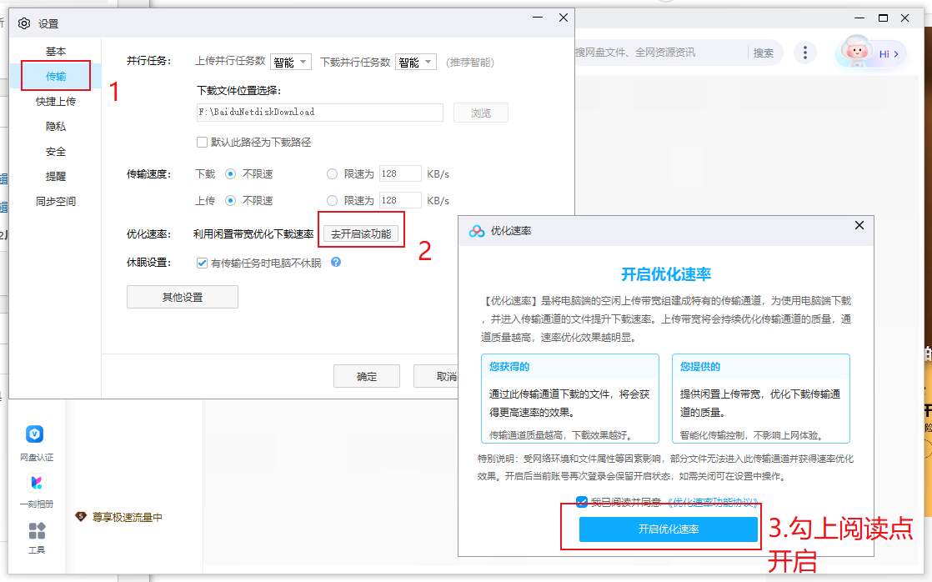Select 限速为 option for 上传 speed
The height and width of the screenshot is (582, 932).
pos(333,201)
